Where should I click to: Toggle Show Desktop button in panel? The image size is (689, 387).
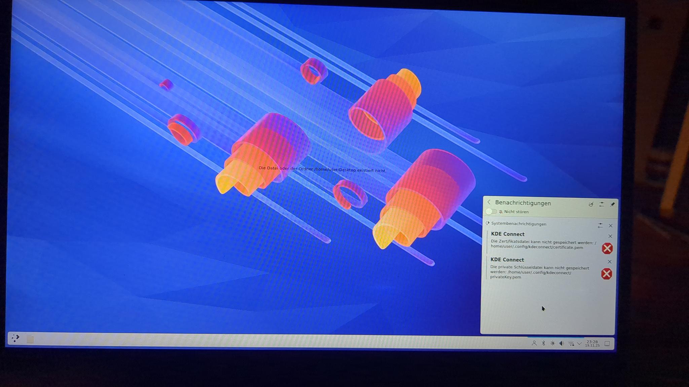click(x=607, y=344)
